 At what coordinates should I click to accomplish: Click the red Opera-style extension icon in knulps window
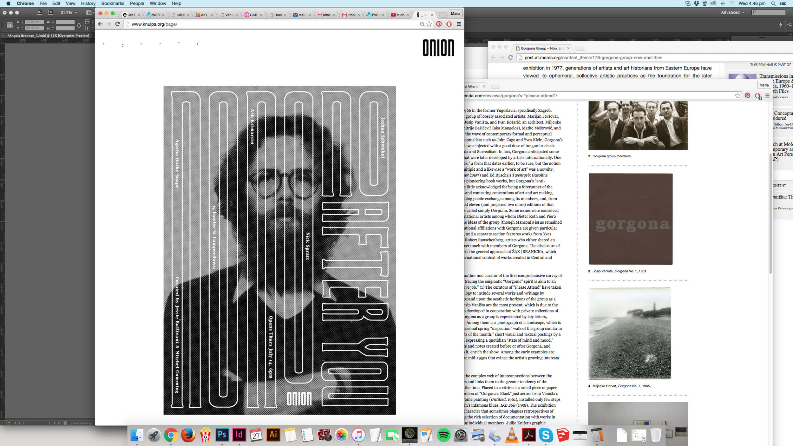point(449,24)
